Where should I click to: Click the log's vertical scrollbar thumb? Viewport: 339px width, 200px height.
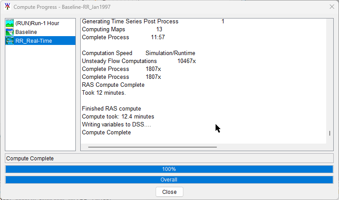coord(329,133)
